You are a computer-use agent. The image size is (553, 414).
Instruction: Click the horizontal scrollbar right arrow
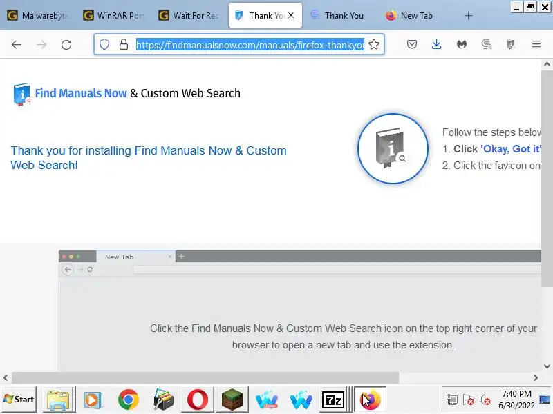tap(536, 377)
